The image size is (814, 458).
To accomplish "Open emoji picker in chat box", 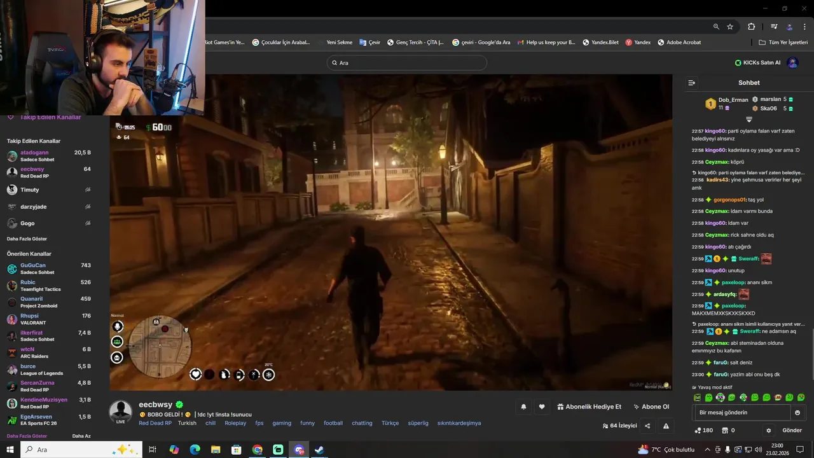I will tap(797, 412).
